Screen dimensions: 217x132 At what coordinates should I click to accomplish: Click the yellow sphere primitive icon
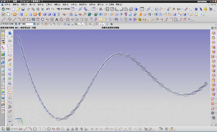click(x=26, y=14)
